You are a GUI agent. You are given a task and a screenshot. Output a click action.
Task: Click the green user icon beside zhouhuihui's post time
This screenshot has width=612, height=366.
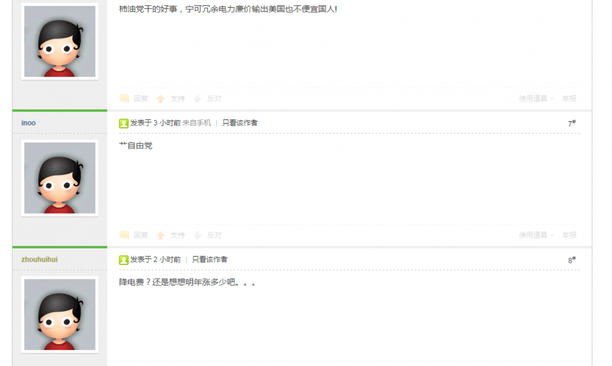124,260
